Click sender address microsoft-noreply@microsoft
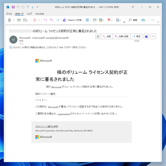166x166 pixels. click(50, 38)
